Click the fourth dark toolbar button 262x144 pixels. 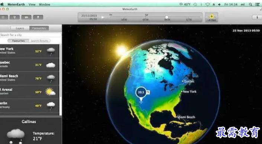click(x=38, y=17)
